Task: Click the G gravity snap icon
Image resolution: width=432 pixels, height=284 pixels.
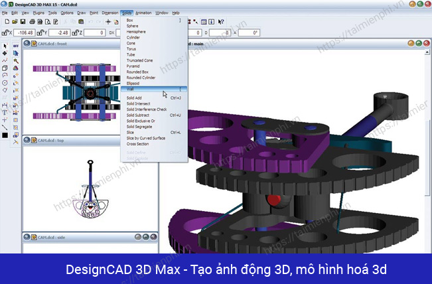Action: (x=16, y=75)
